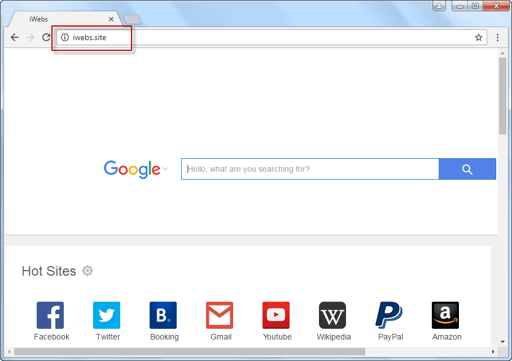512x361 pixels.
Task: Click the address bar showing iwebs.site
Action: (x=272, y=37)
